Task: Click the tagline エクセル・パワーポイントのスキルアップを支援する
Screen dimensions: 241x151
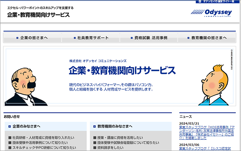Action: coord(40,8)
